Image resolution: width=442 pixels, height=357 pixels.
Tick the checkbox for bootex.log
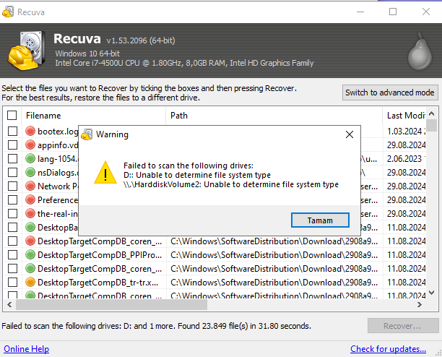point(12,132)
